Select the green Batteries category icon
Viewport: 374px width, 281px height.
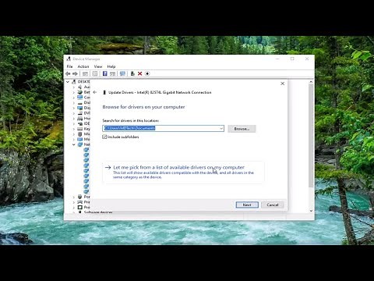pyautogui.click(x=80, y=92)
